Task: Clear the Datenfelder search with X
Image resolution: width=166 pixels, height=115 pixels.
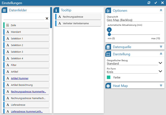Action: coord(47,18)
